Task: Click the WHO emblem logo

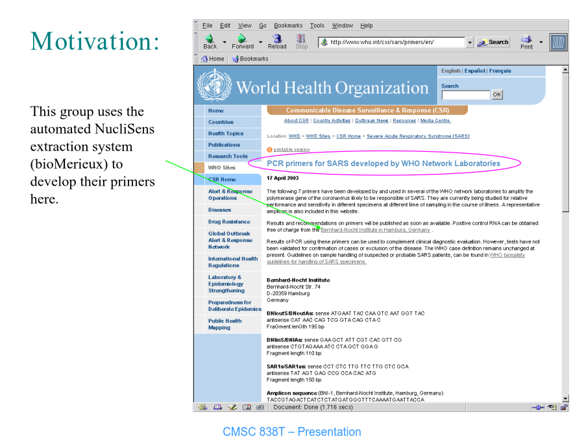Action: click(x=214, y=85)
